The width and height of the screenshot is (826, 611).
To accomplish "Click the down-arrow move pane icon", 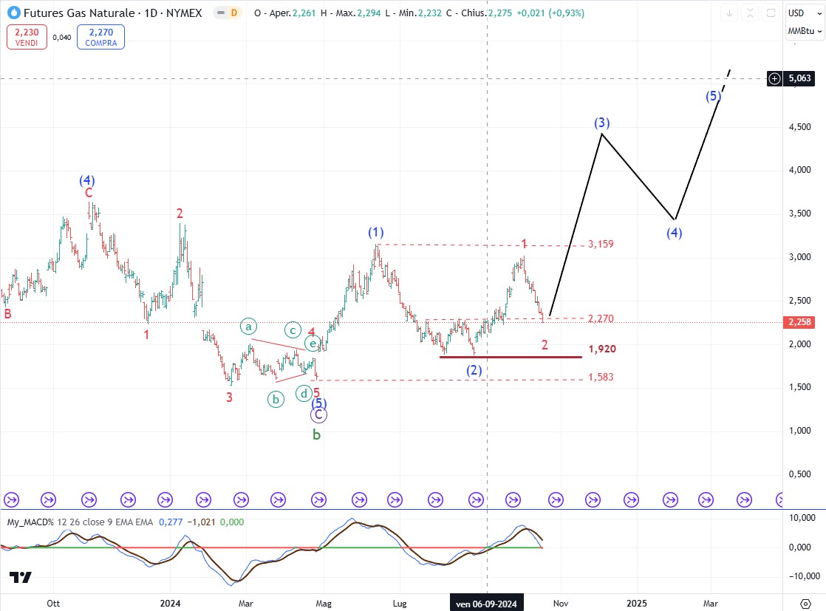I will pos(730,13).
